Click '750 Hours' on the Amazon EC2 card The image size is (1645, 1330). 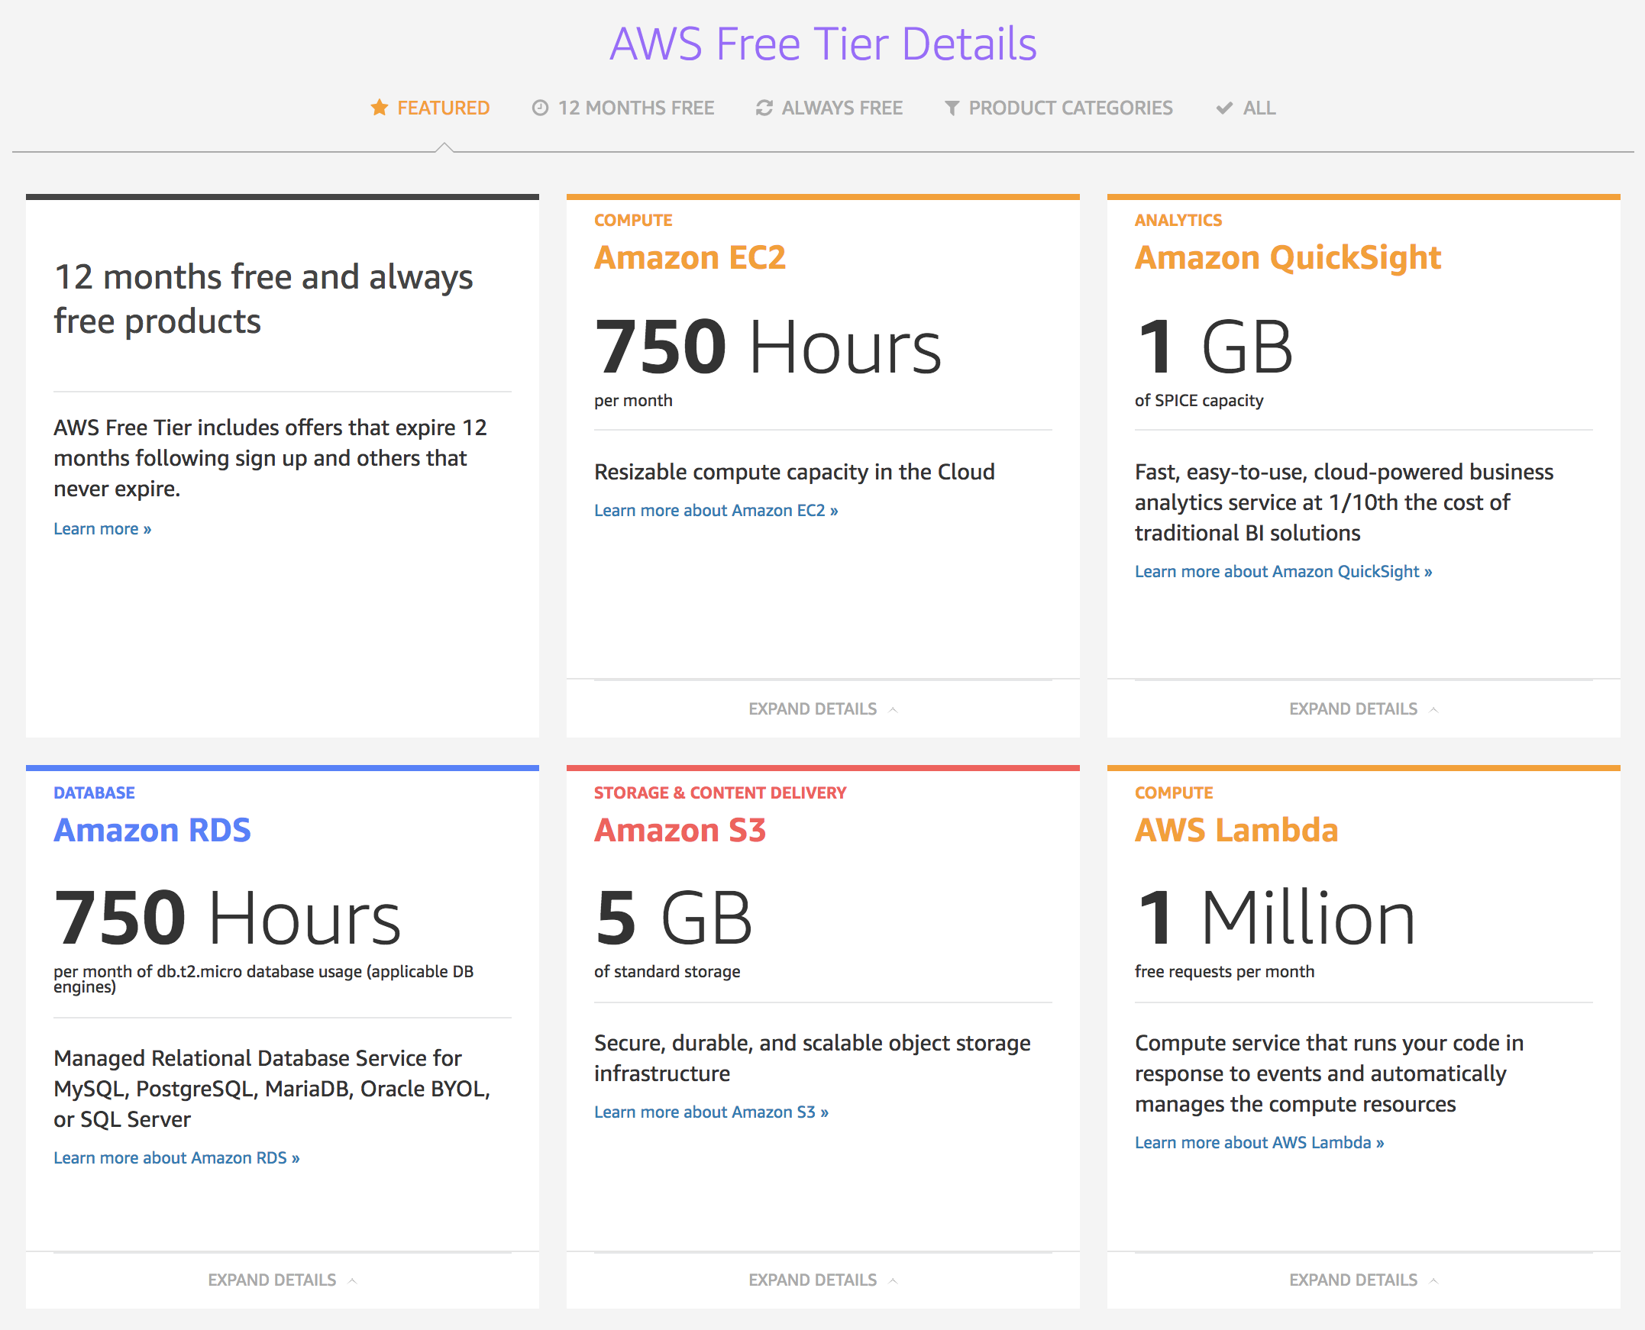pos(768,347)
